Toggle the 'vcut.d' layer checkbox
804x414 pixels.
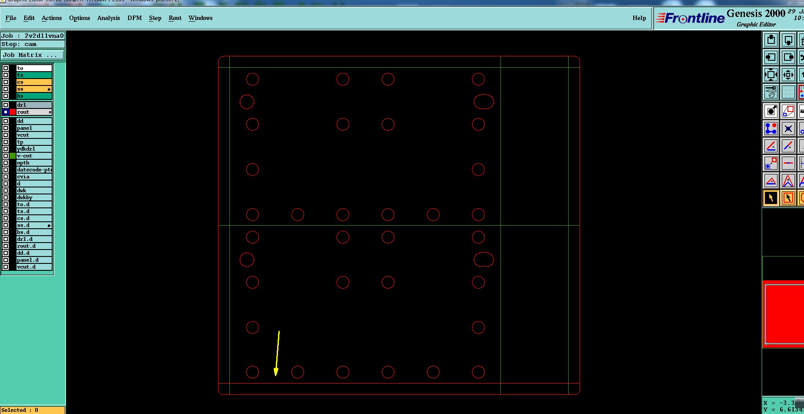point(6,267)
